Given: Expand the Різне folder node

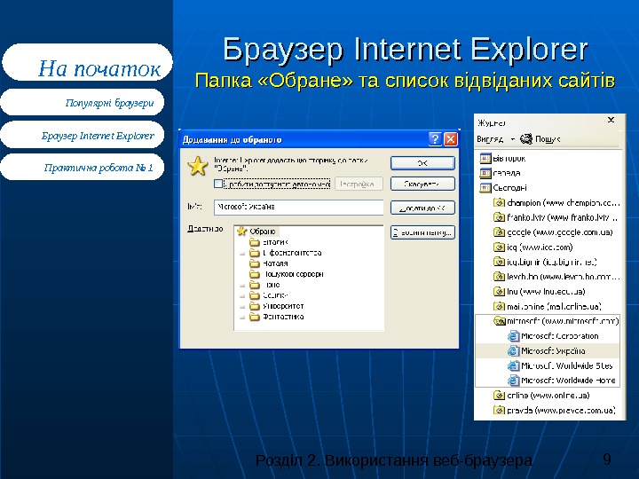Looking at the screenshot, I should pyautogui.click(x=242, y=285).
